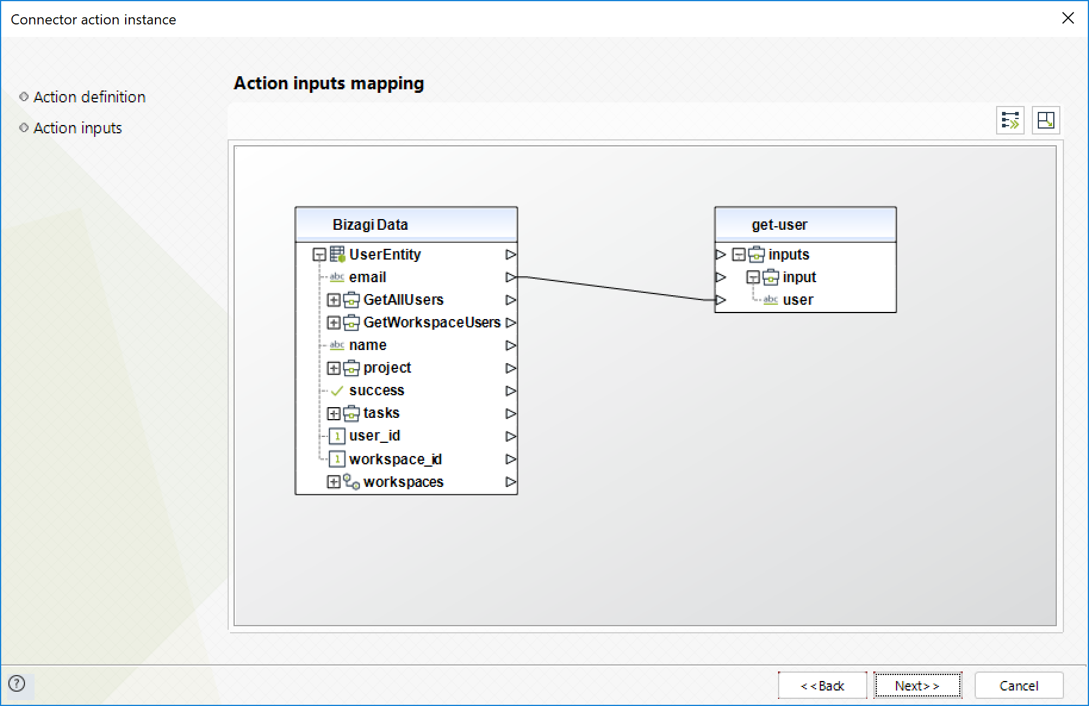The image size is (1089, 706).
Task: Click the GetWorkspaceUsers label text
Action: (x=432, y=322)
